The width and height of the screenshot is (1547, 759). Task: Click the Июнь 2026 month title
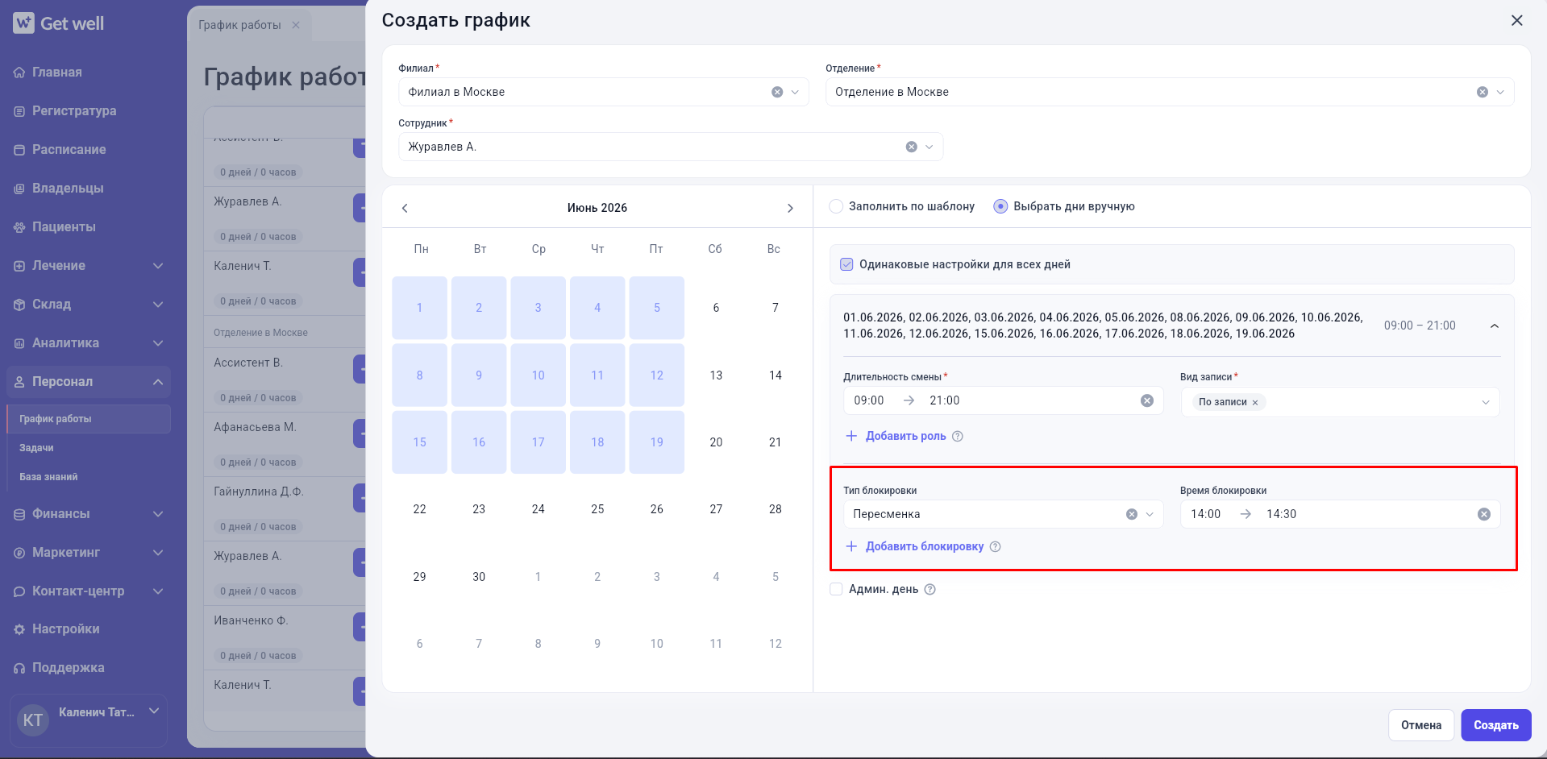[597, 208]
